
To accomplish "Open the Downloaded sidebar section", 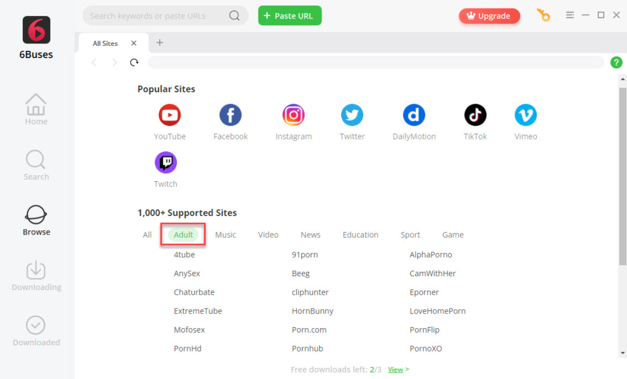I will coord(36,331).
